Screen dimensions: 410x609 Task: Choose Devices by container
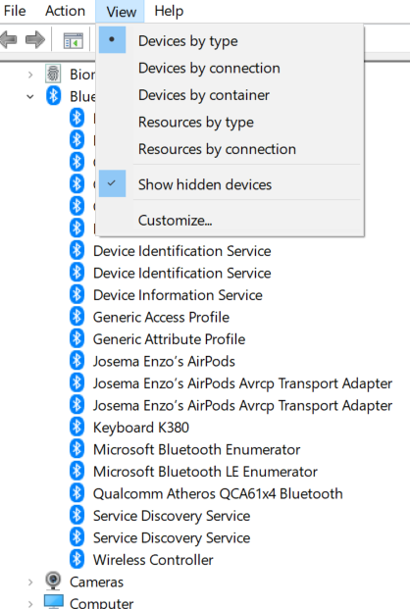point(230,95)
